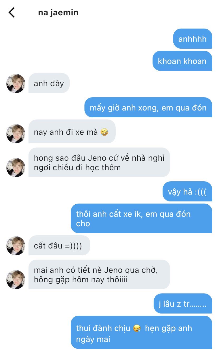Viewport: 218px width, 350px height.
Task: Tap the "mai anh có tiết nè" message bubble
Action: [99, 275]
